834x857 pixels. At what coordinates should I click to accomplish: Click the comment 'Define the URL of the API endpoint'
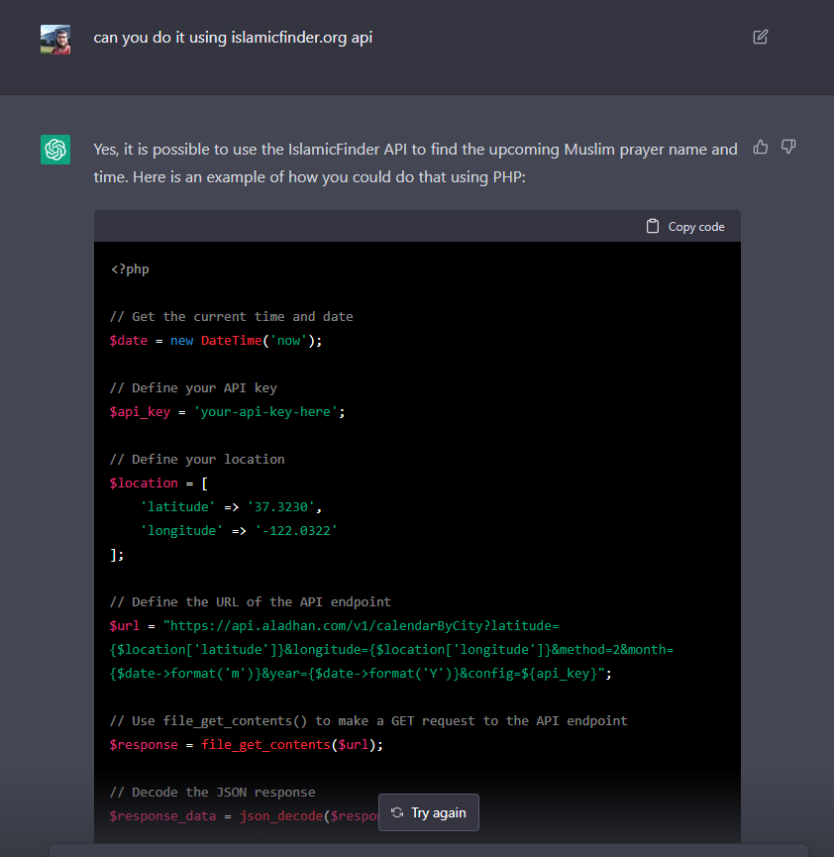(251, 601)
